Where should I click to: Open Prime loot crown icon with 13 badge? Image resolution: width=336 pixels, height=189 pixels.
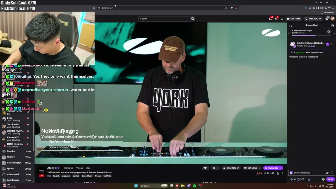[270, 19]
